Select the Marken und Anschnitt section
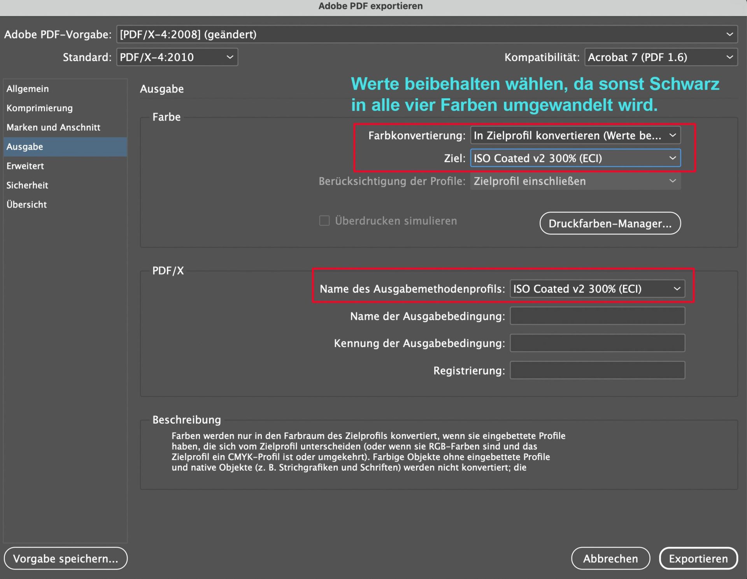 coord(65,127)
